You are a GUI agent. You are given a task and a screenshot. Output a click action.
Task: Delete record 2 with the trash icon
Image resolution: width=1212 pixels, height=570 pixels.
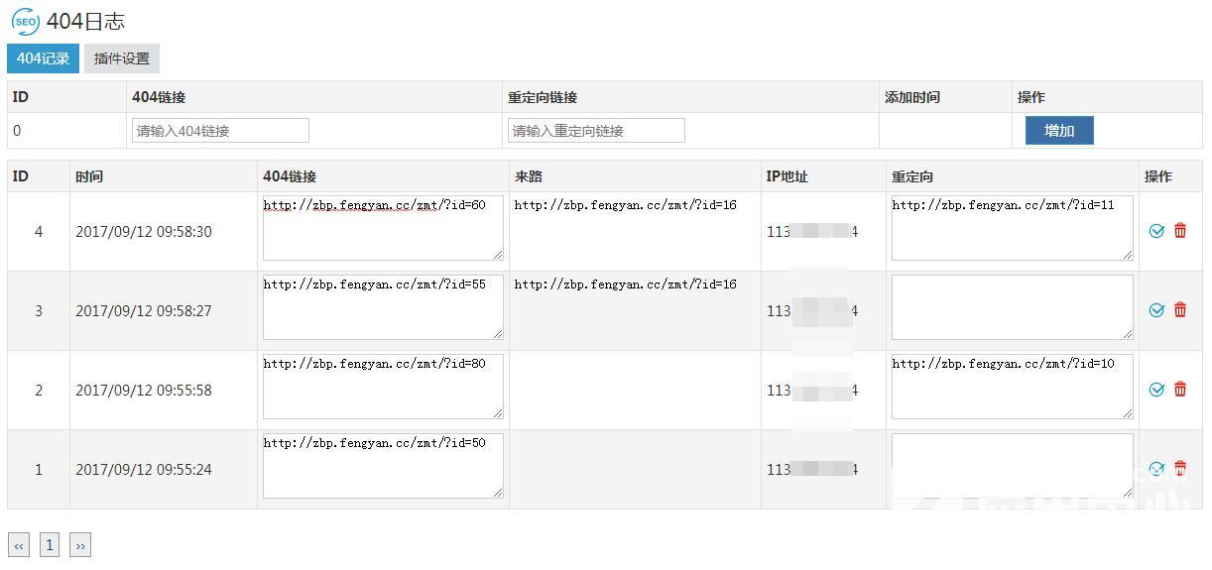pos(1180,390)
